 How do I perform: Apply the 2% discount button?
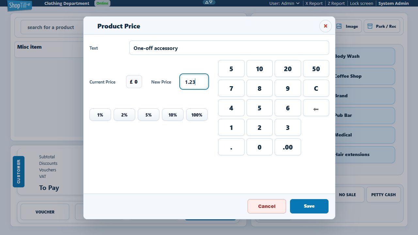[124, 115]
